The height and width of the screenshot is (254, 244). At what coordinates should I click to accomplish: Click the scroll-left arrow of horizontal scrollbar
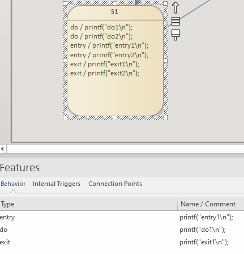[2, 149]
